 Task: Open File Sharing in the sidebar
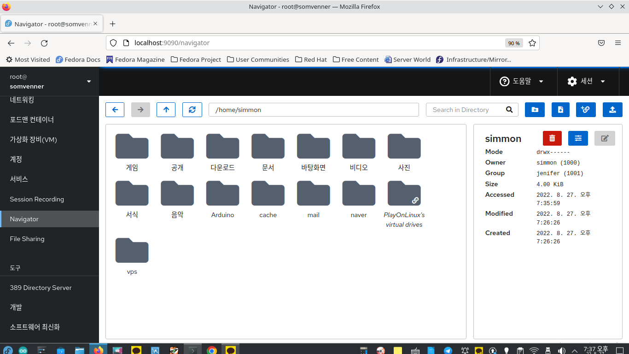(x=49, y=239)
